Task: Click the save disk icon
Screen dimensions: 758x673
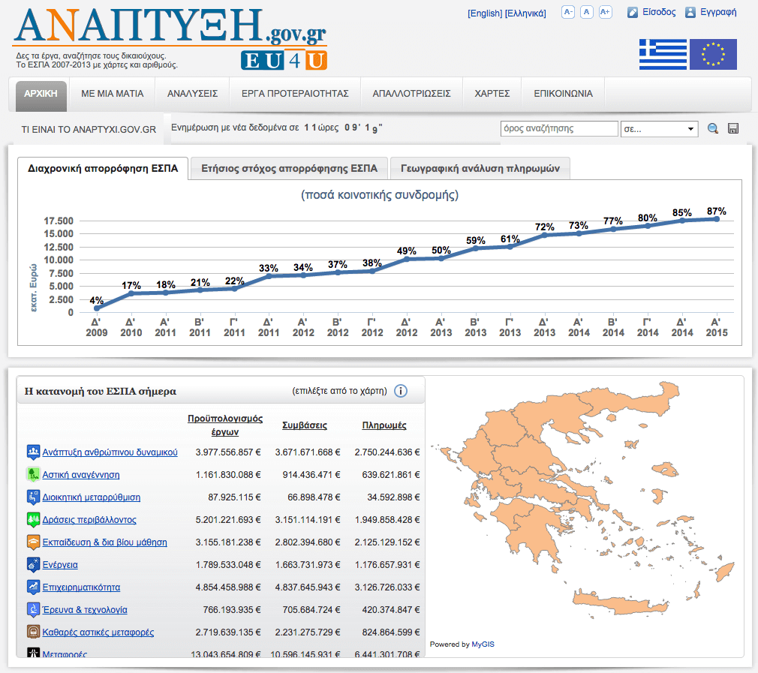Action: tap(733, 128)
